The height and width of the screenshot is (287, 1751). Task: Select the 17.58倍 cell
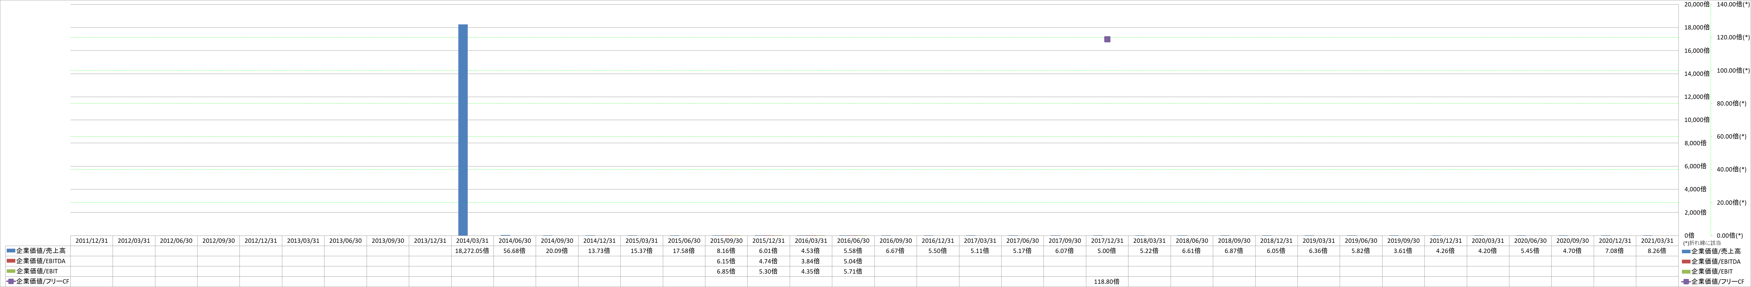[684, 251]
